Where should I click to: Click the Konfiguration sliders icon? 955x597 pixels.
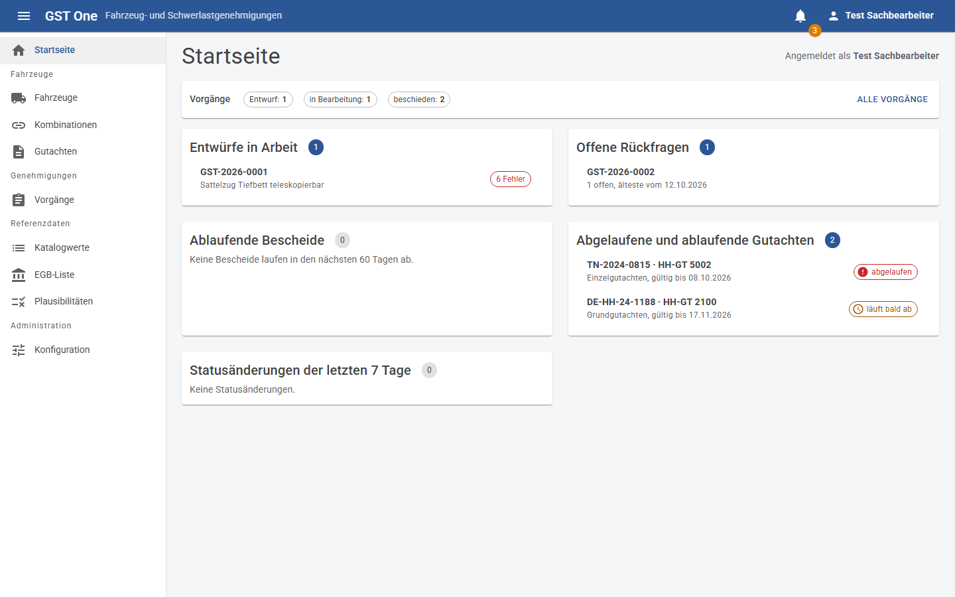(x=19, y=350)
